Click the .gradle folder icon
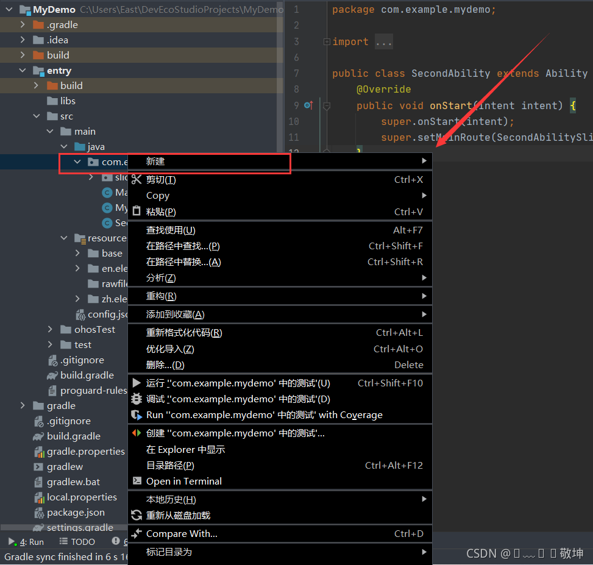This screenshot has height=565, width=593. point(38,25)
